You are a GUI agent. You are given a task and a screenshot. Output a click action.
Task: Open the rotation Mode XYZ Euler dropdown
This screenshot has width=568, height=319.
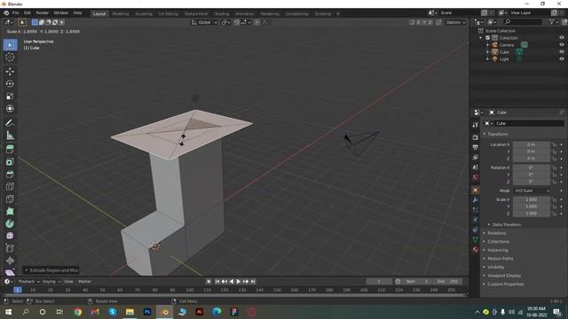pyautogui.click(x=532, y=191)
